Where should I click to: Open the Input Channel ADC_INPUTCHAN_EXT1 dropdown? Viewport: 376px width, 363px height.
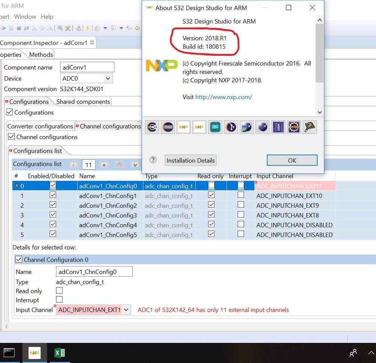coord(126,310)
